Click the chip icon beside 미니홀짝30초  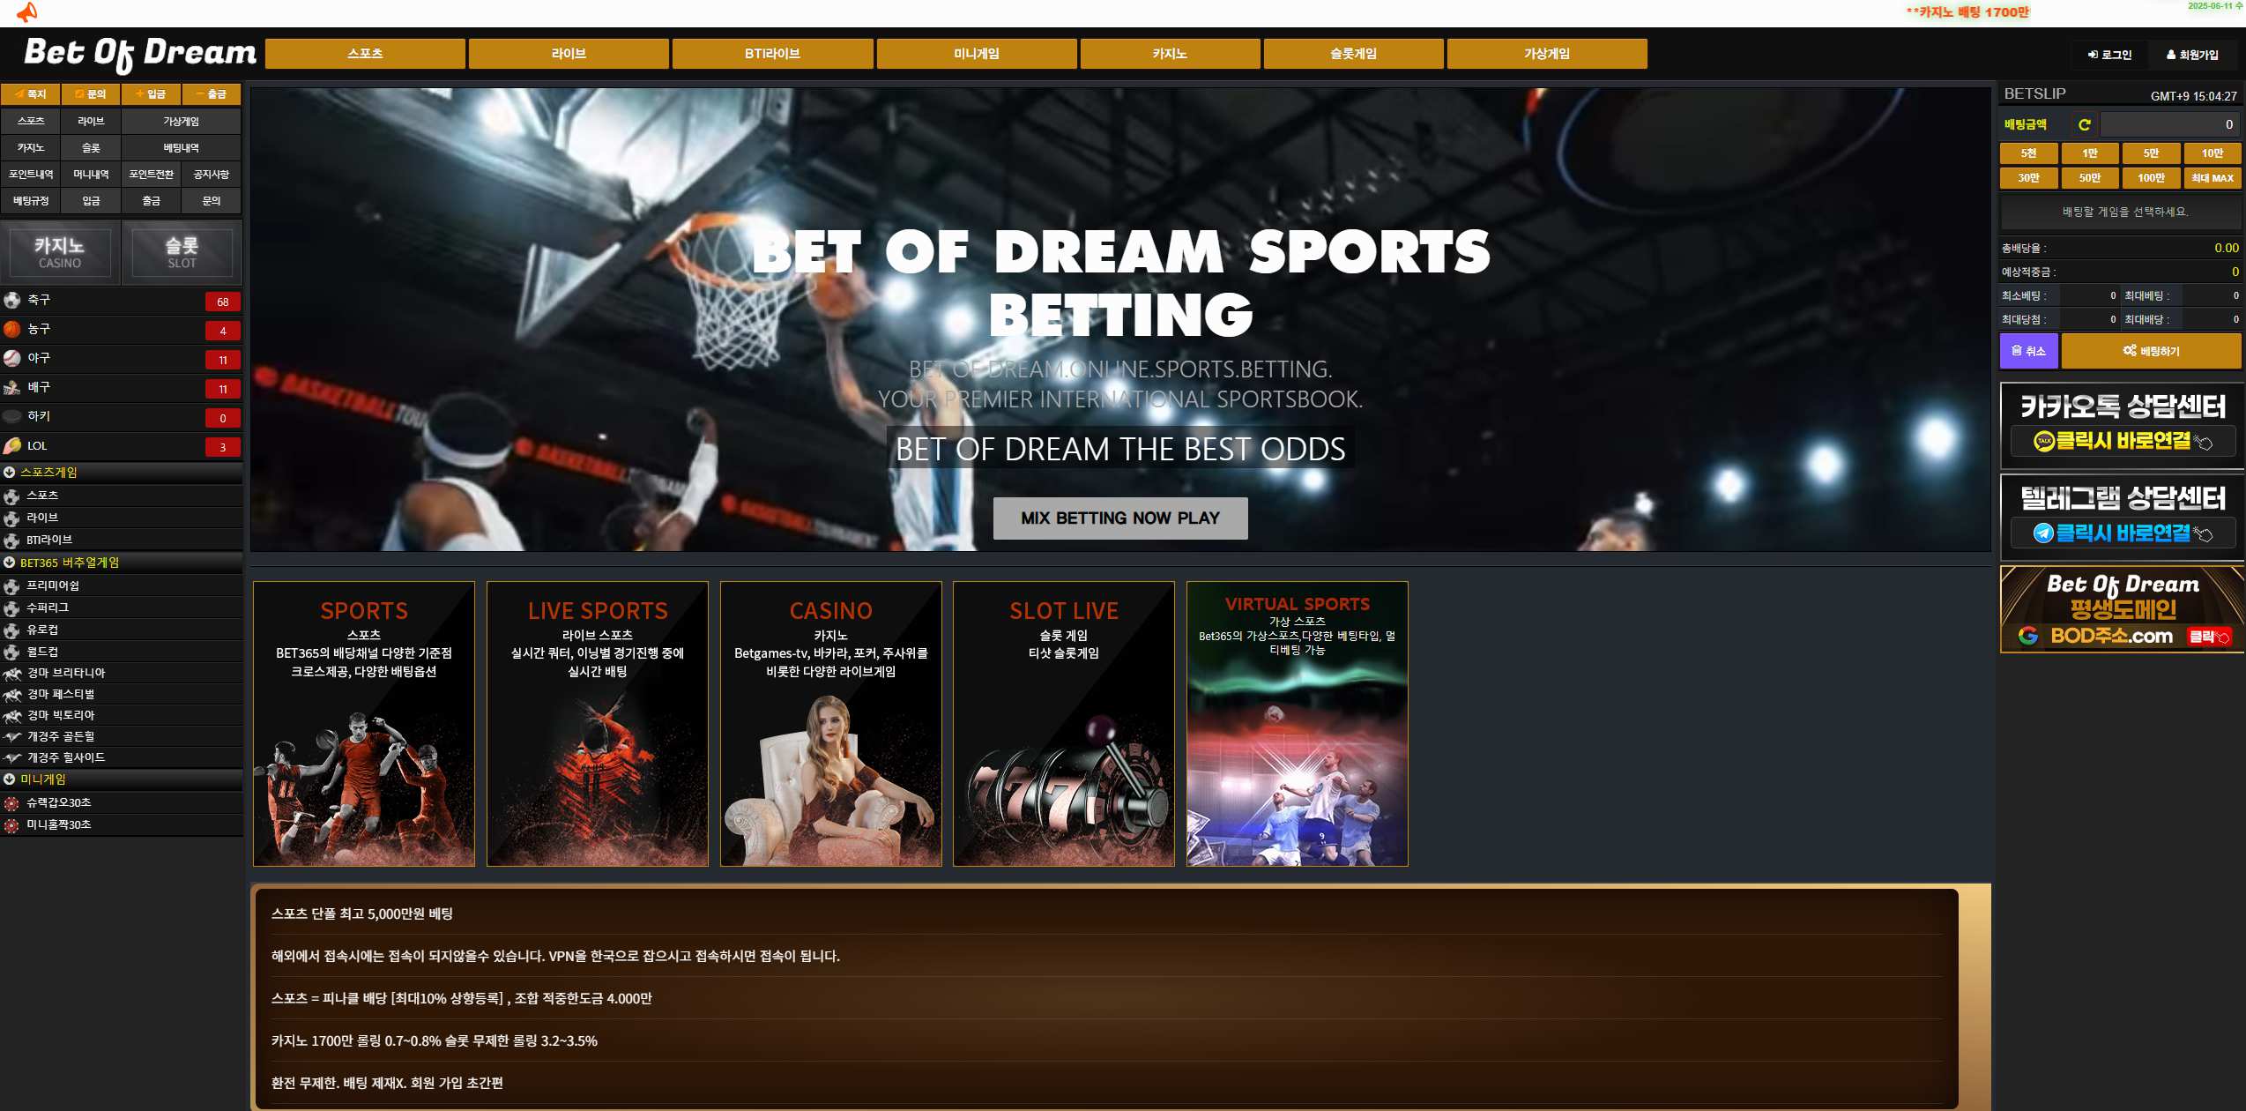(x=11, y=825)
